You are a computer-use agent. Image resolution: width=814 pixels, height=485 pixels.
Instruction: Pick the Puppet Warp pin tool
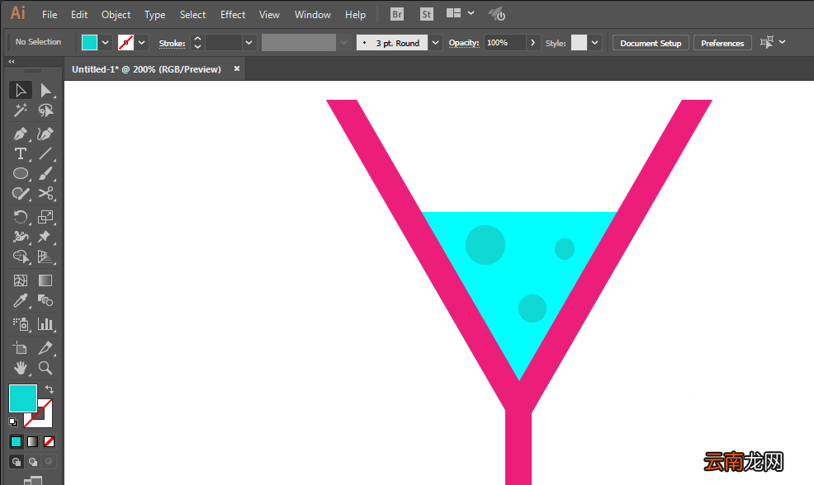point(45,237)
